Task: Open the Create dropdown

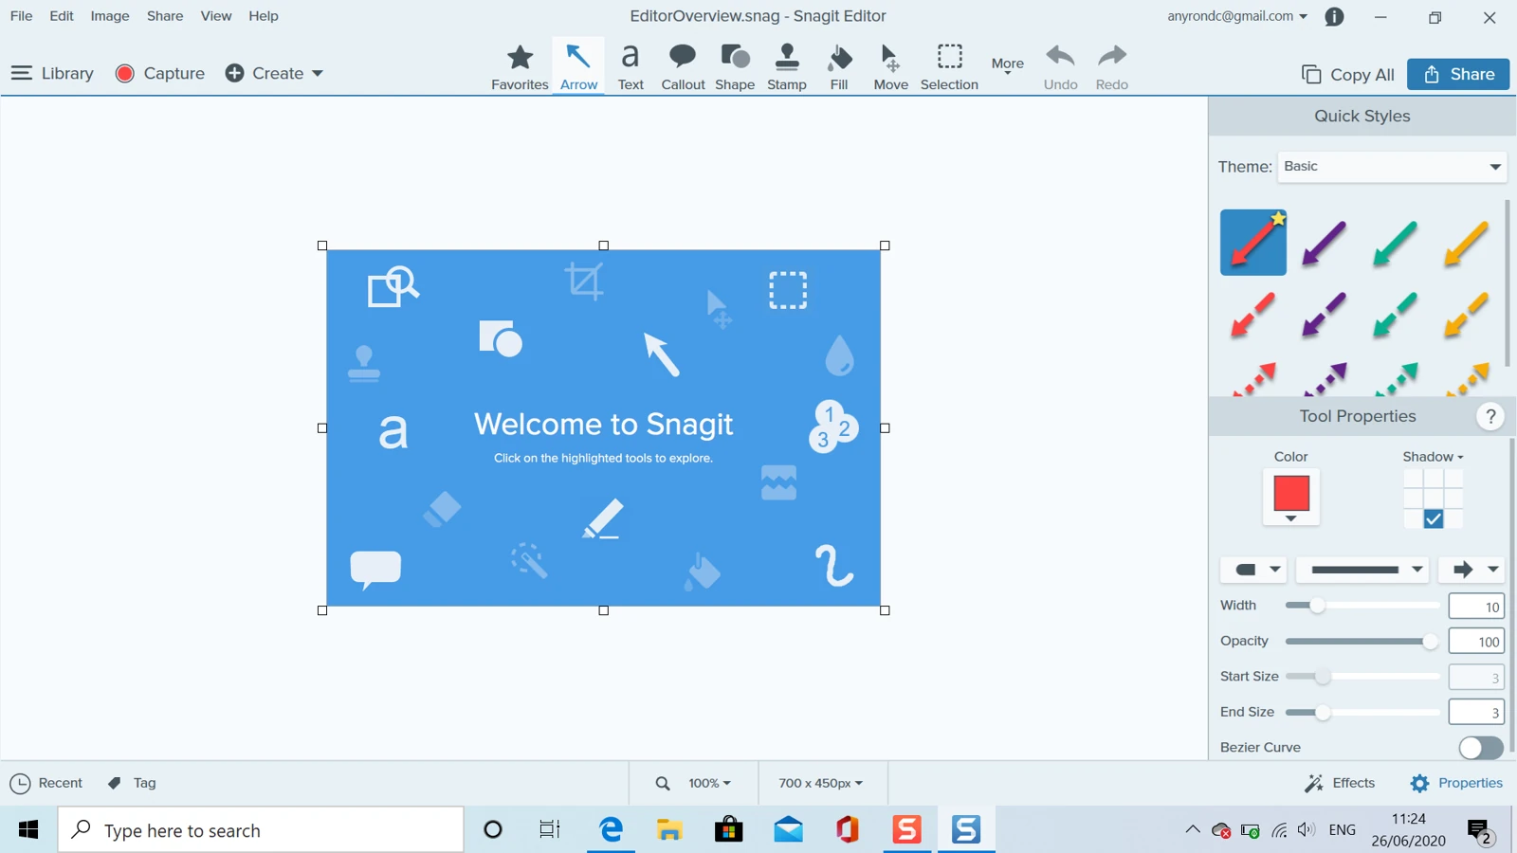Action: (274, 73)
